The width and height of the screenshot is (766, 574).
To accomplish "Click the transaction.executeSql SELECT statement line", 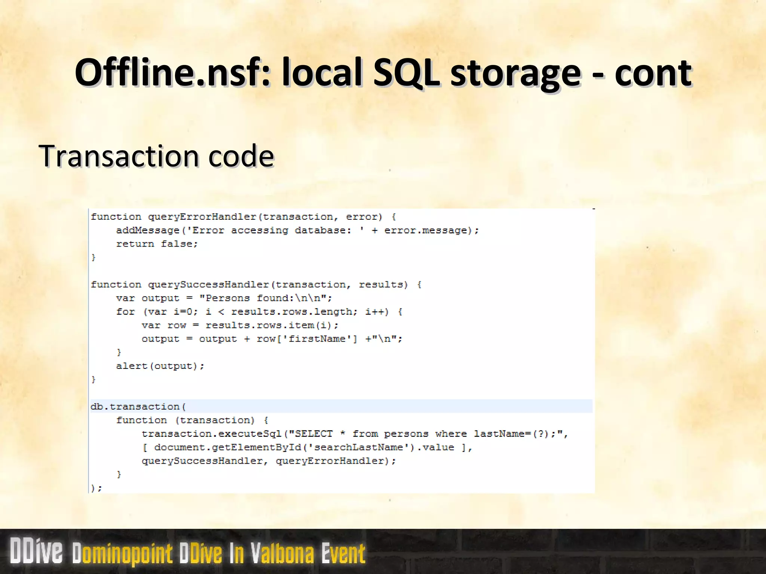I will click(x=355, y=434).
